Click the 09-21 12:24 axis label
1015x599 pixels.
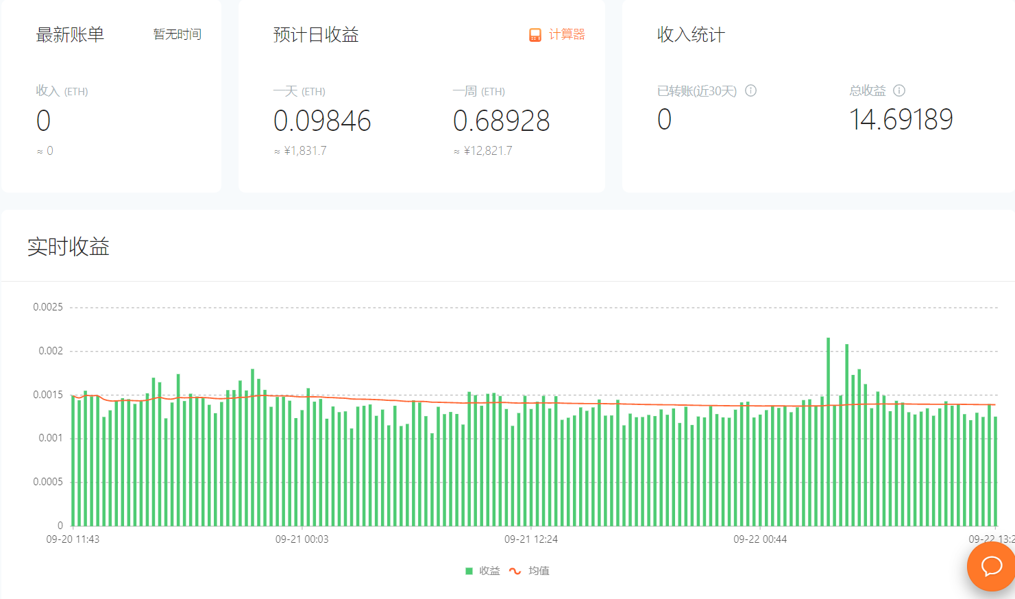[531, 539]
